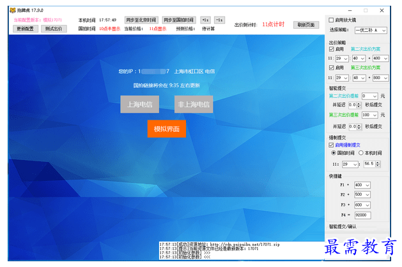This screenshot has height=267, width=402.
Task: Toggle the 启用强制提交 checkbox
Action: (x=331, y=145)
